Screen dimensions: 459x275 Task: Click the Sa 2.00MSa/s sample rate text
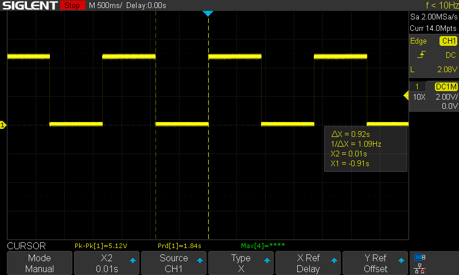point(434,17)
